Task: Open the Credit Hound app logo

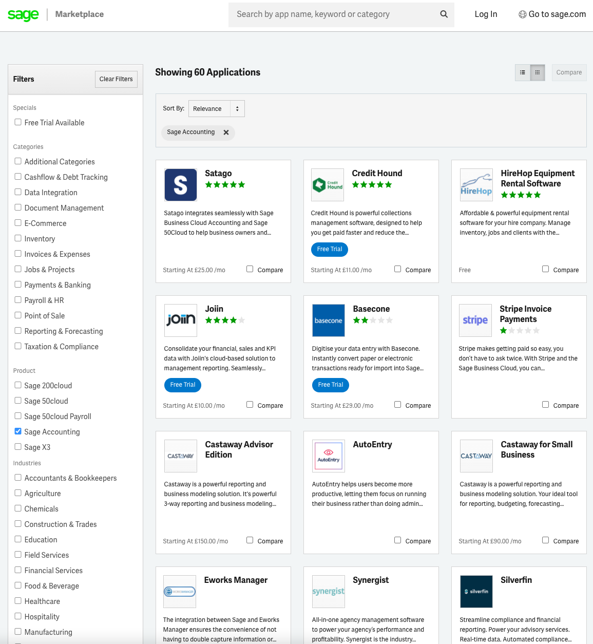Action: click(328, 185)
